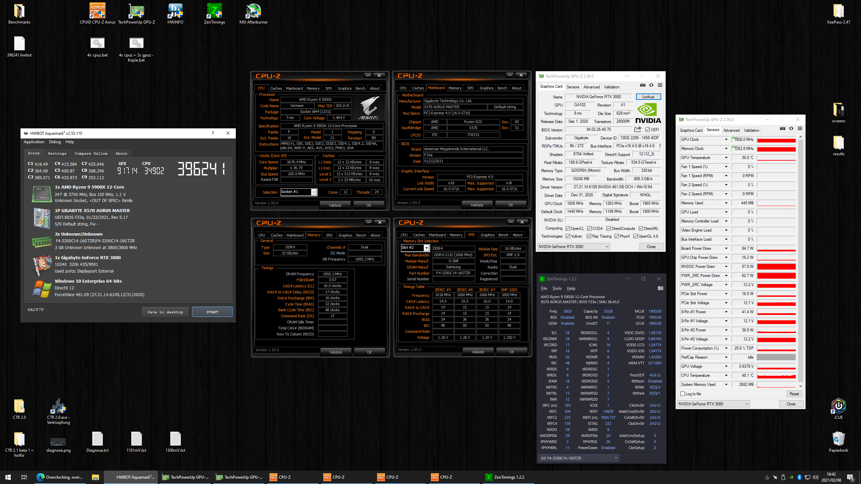
Task: Open GPU selector dropdown in GPU-Z Graphics Card window
Action: pos(573,246)
